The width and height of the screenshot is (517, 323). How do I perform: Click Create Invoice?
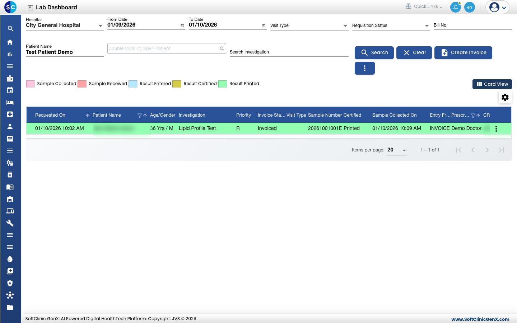(x=463, y=53)
